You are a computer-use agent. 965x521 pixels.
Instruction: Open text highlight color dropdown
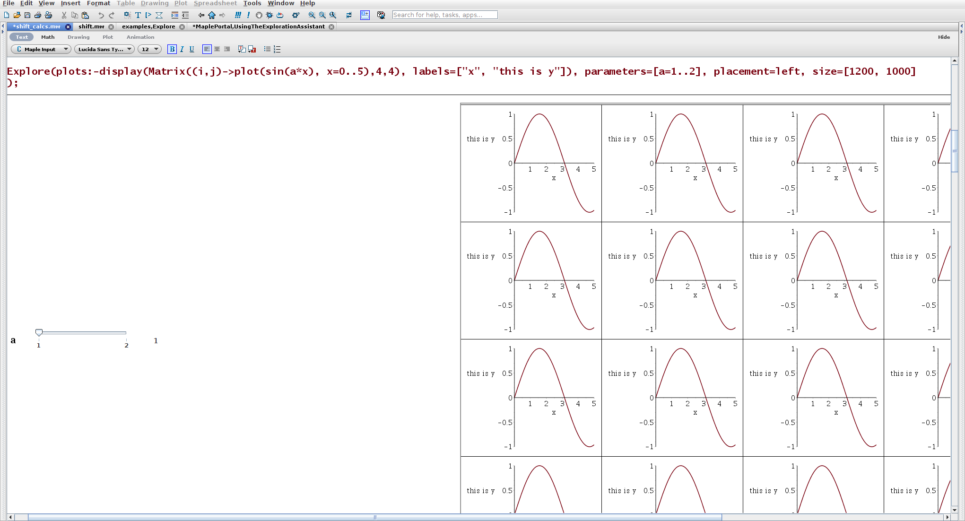(252, 49)
